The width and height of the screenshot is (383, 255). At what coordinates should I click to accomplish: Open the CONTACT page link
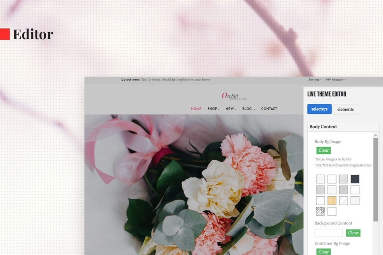coord(269,109)
